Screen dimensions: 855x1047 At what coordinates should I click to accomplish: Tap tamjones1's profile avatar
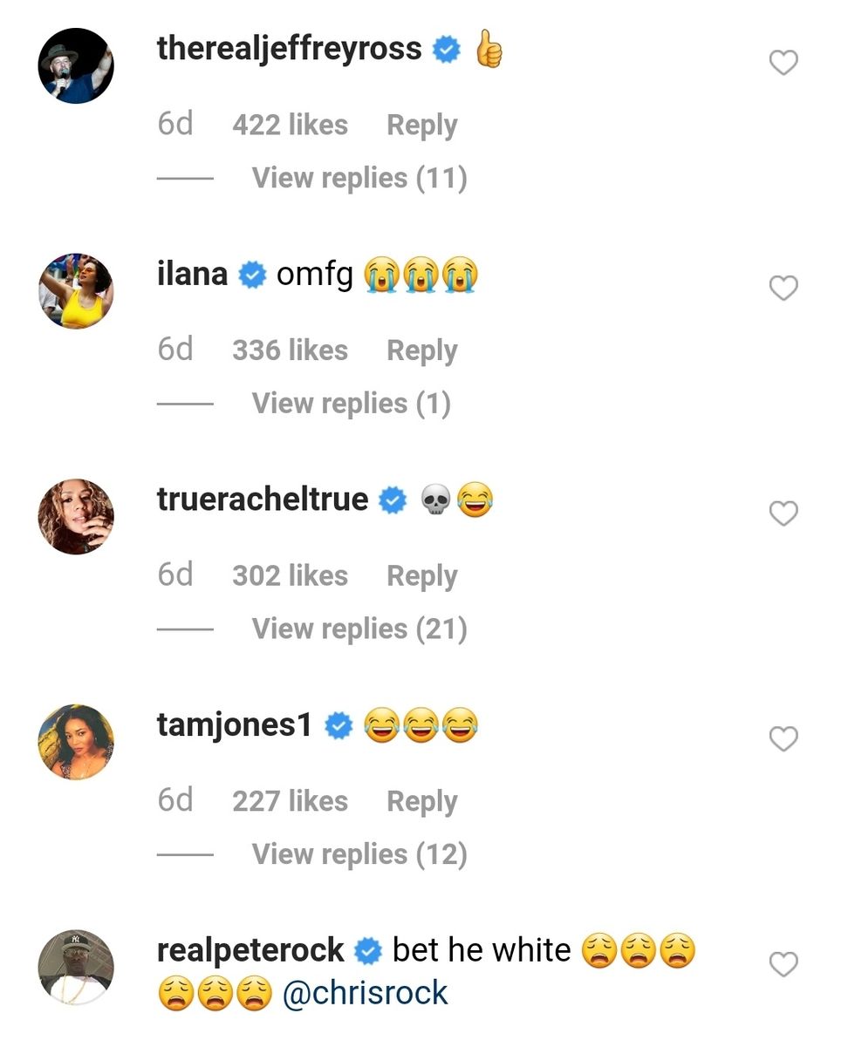click(x=77, y=742)
